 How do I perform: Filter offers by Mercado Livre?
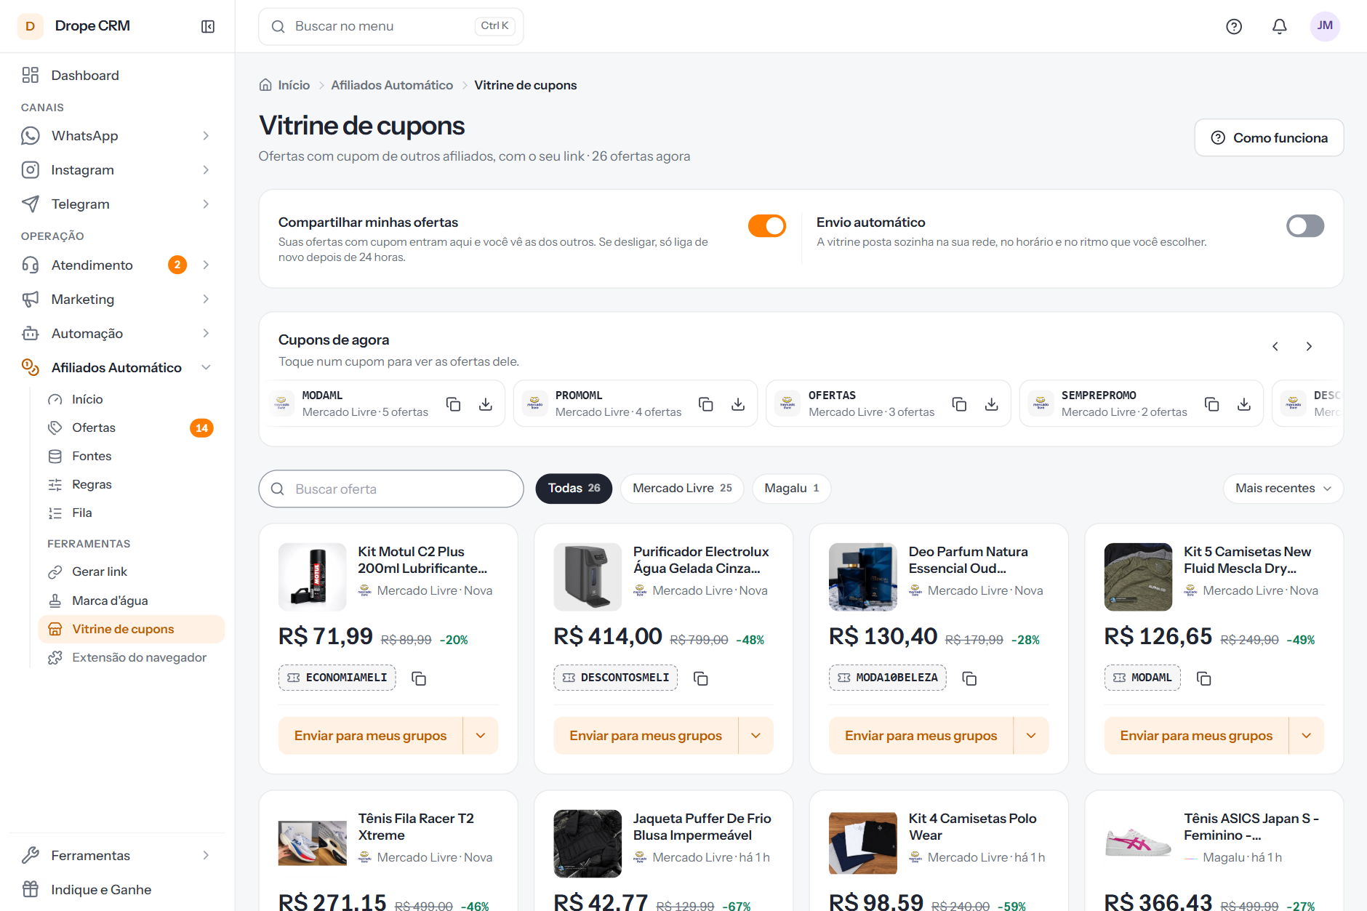click(x=682, y=489)
